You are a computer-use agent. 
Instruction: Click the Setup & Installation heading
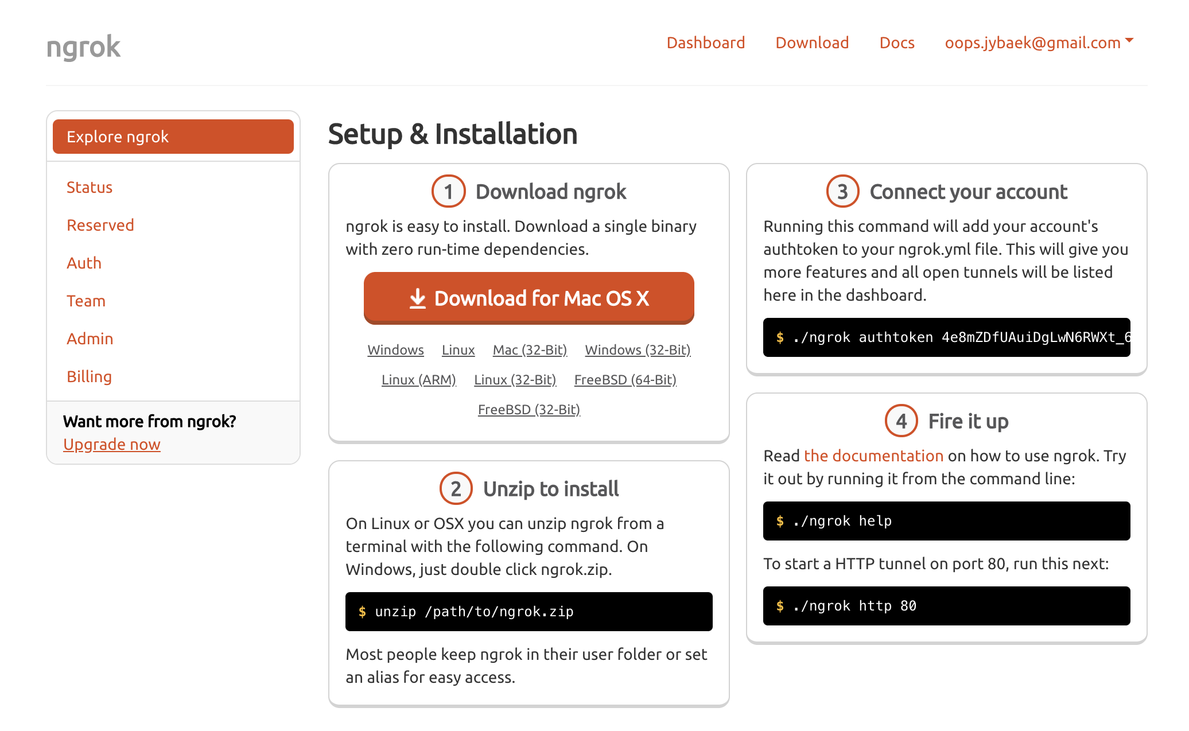pos(453,134)
